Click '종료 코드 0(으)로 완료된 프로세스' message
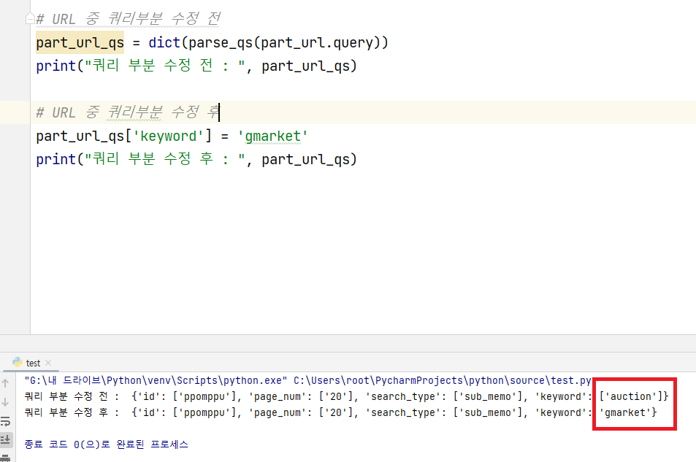This screenshot has height=462, width=696. pyautogui.click(x=106, y=444)
